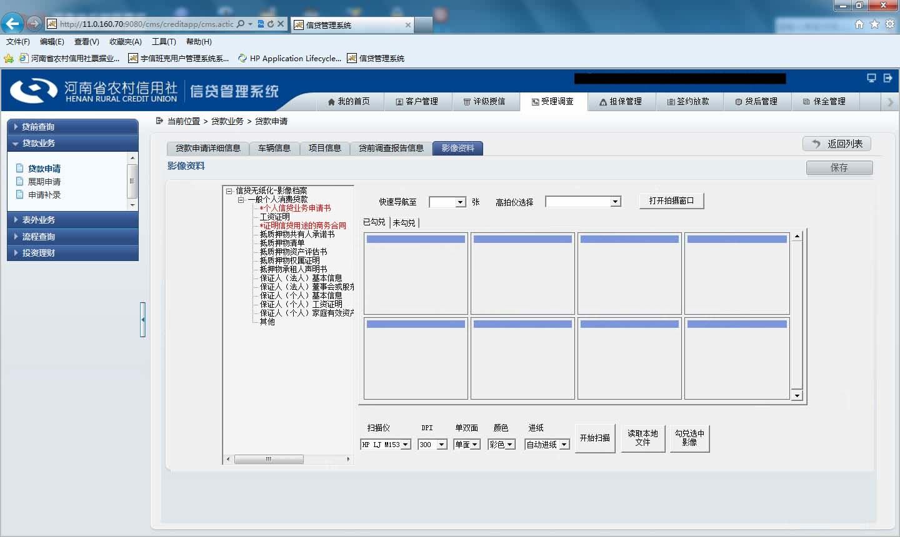Open 高拍仪选择 dropdown
This screenshot has width=900, height=537.
[x=583, y=202]
